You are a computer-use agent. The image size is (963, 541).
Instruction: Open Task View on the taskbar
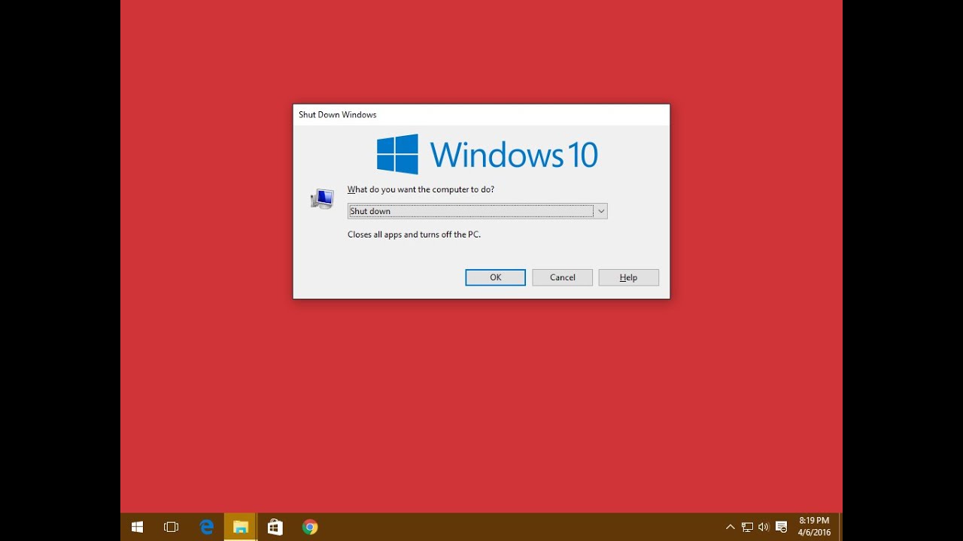click(x=171, y=527)
